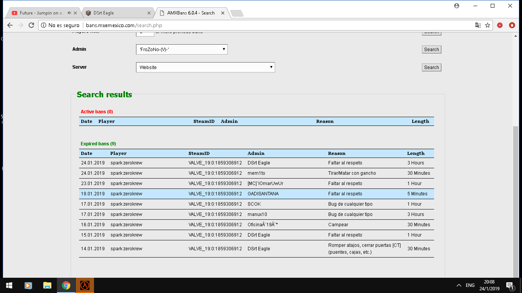The image size is (522, 293).
Task: Click the Chrome icon in the taskbar
Action: (66, 285)
